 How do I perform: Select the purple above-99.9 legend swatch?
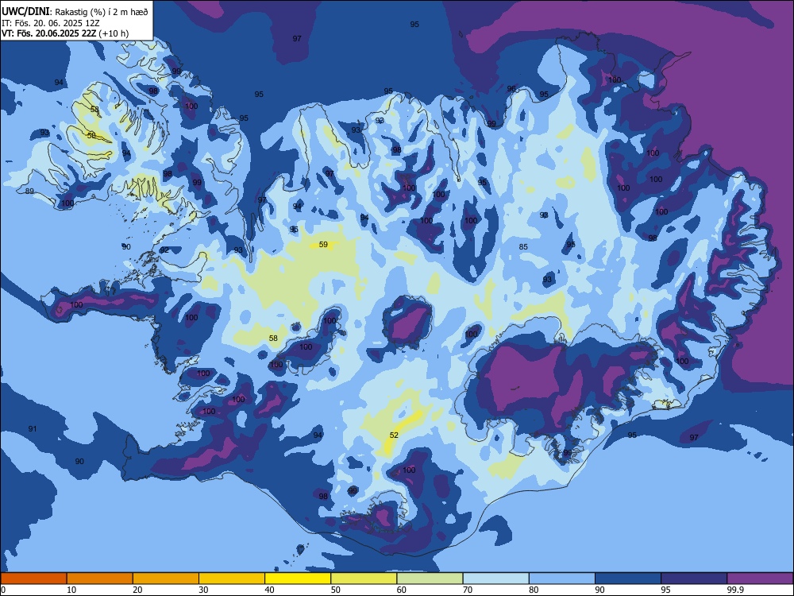coord(760,579)
